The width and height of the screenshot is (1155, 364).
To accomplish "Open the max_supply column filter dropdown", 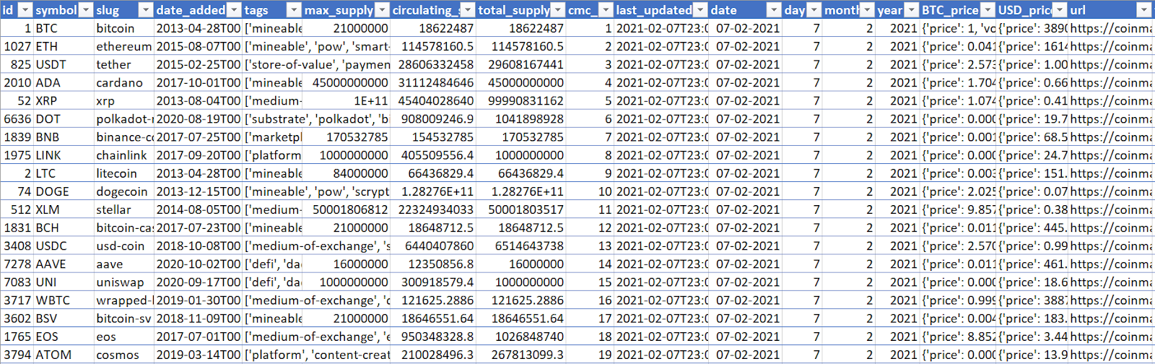I will pos(382,10).
